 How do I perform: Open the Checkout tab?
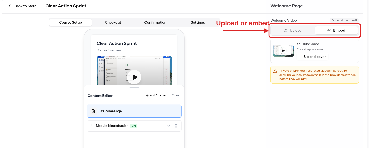tap(113, 22)
